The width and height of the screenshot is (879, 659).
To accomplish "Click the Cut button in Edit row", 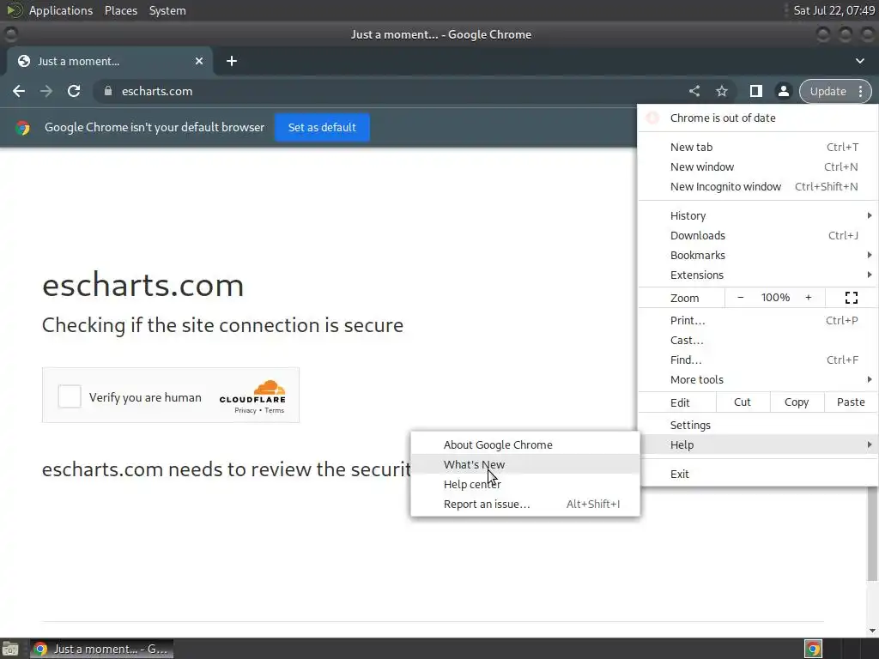I will point(743,402).
